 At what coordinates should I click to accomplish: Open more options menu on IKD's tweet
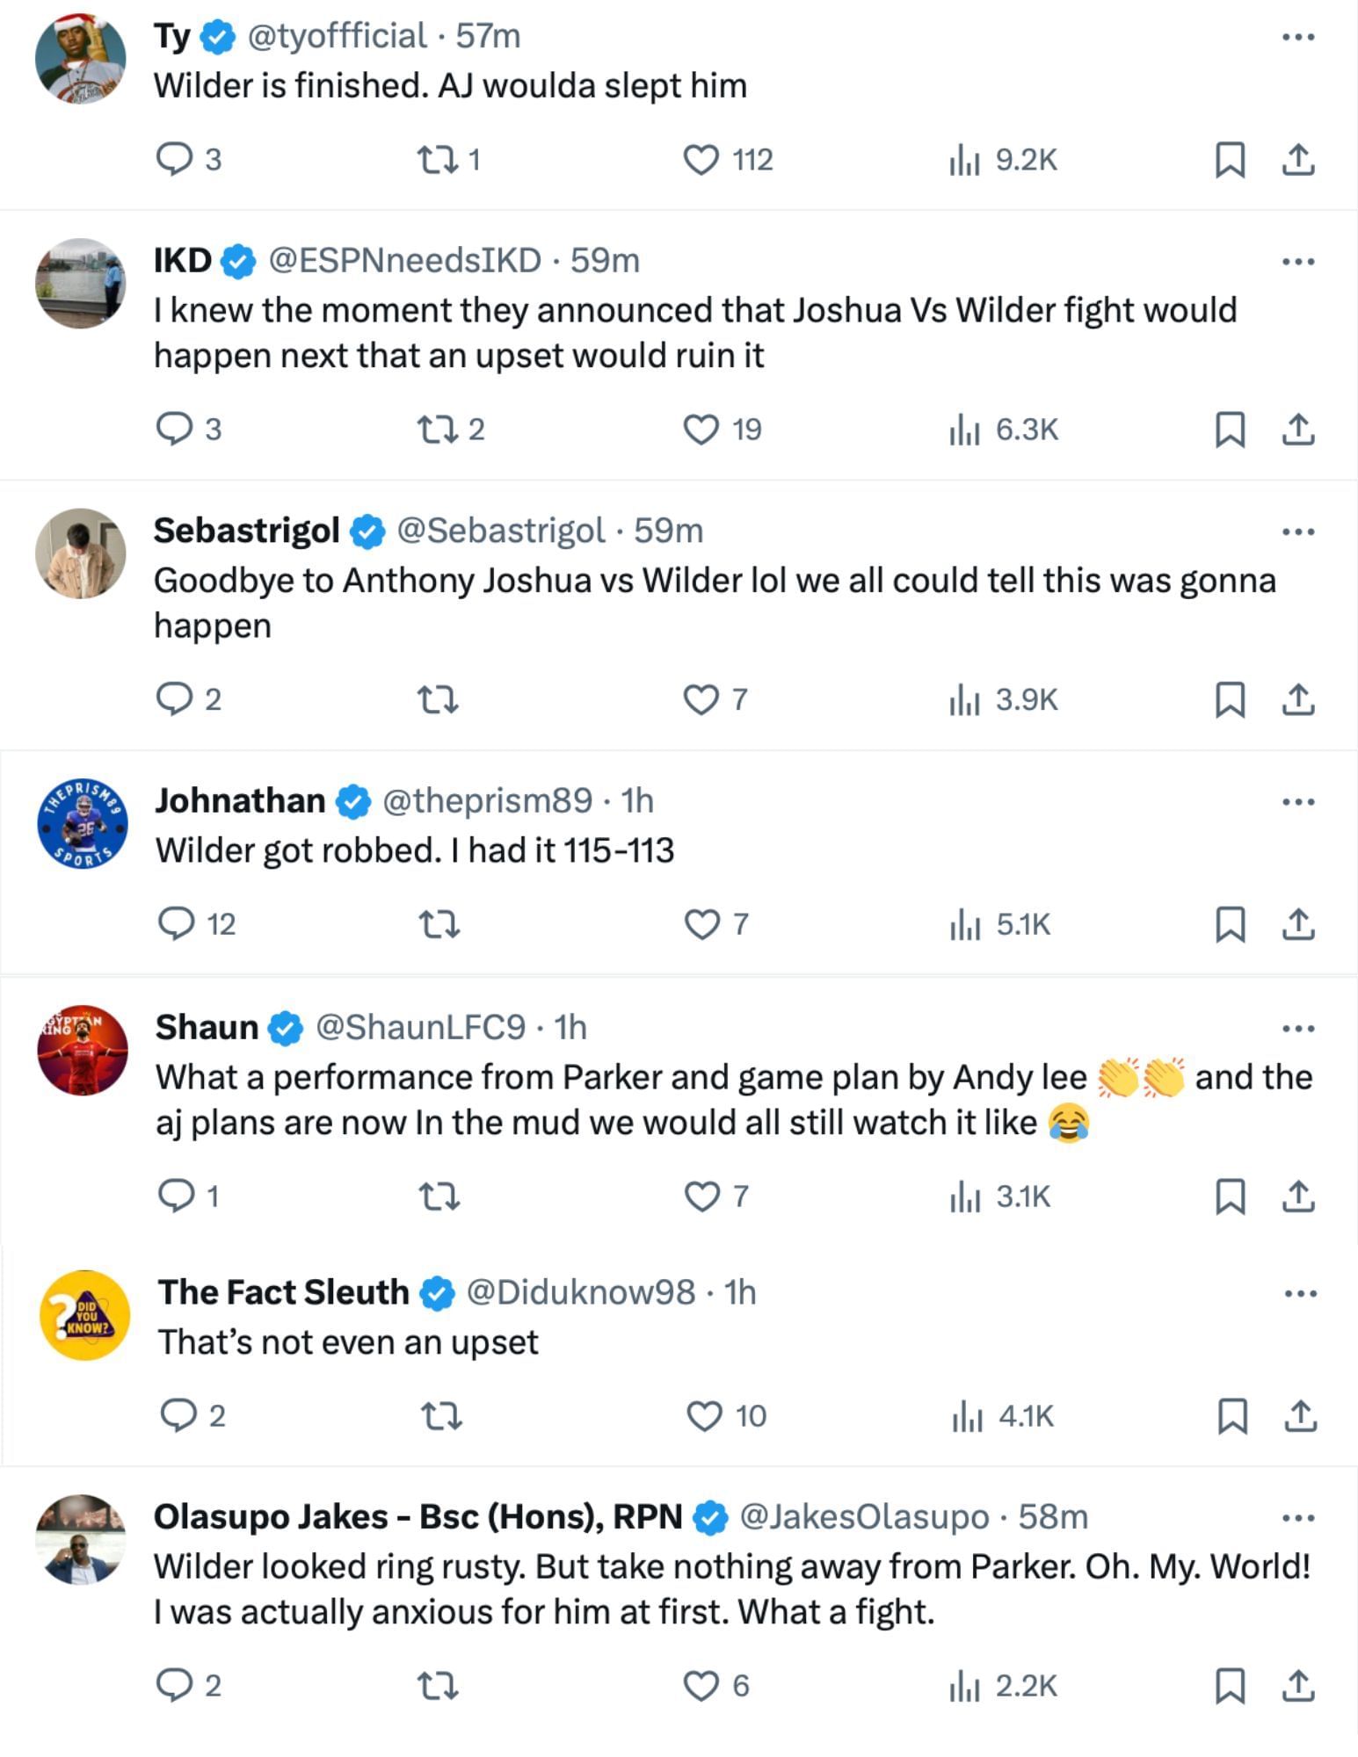point(1298,261)
